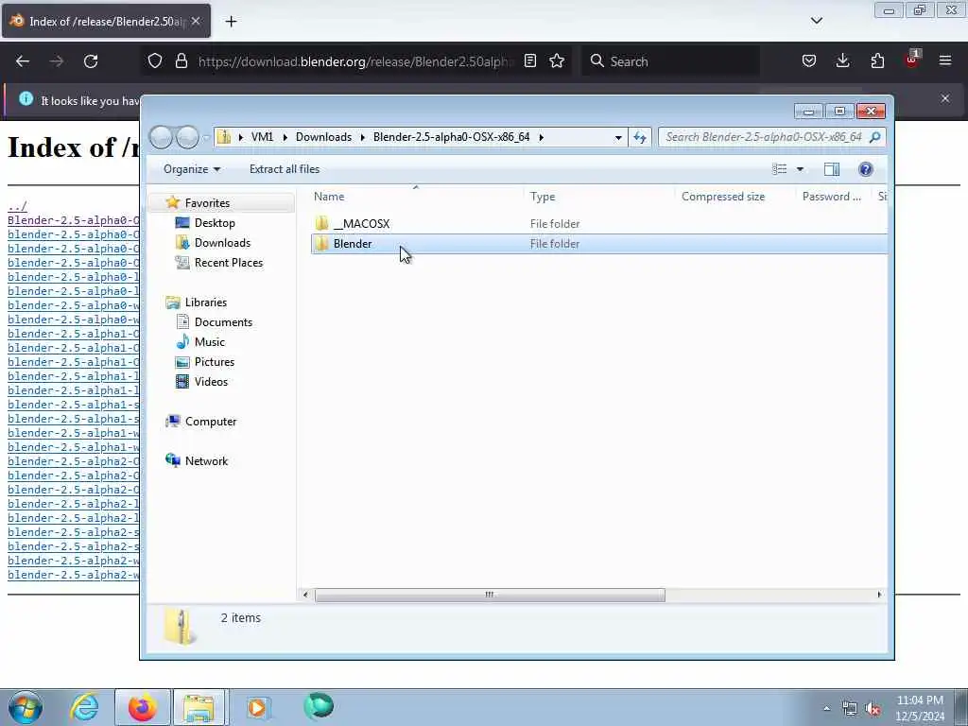Open address bar history dropdown
This screenshot has height=726, width=968.
618,138
